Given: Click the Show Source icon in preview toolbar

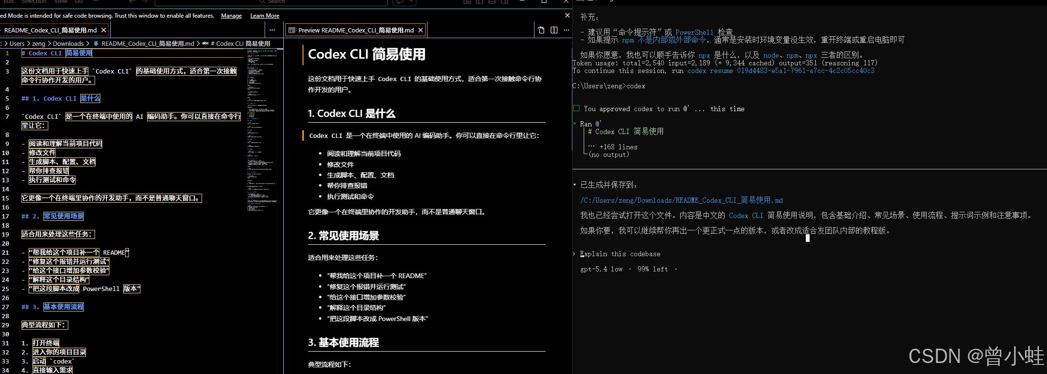Looking at the screenshot, I should [x=541, y=30].
